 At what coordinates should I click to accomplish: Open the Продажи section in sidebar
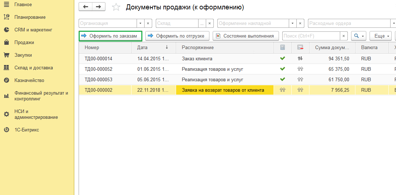point(24,43)
